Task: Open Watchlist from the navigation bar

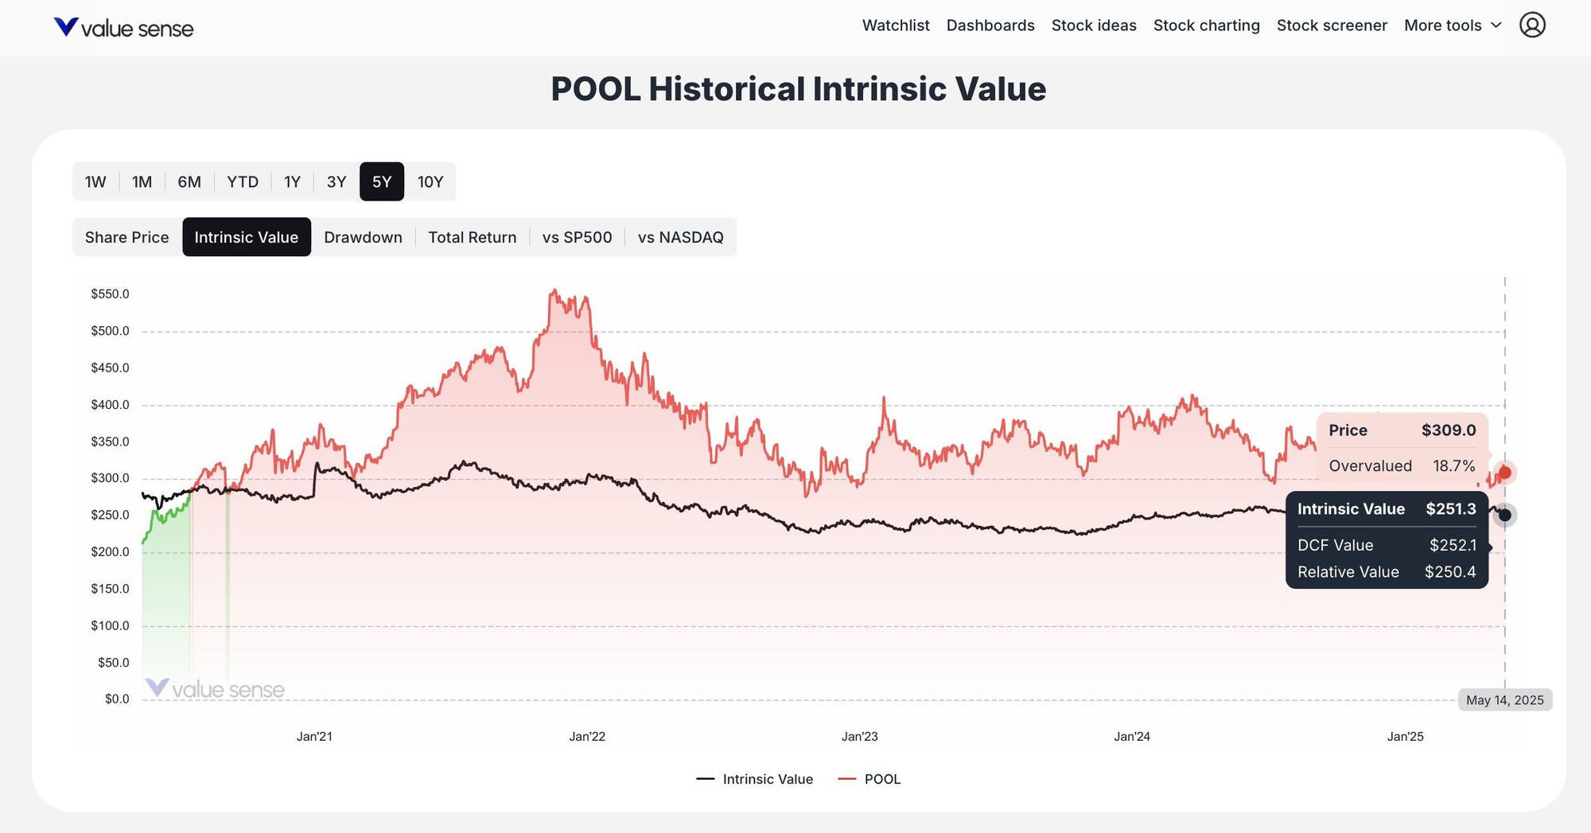Action: (x=895, y=25)
